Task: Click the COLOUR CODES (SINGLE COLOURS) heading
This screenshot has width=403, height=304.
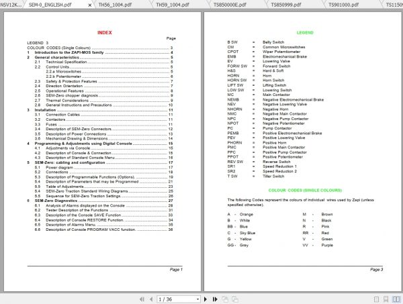Action: tap(305, 191)
